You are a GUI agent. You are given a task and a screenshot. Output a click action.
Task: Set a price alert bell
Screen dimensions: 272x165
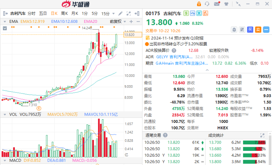(234, 30)
